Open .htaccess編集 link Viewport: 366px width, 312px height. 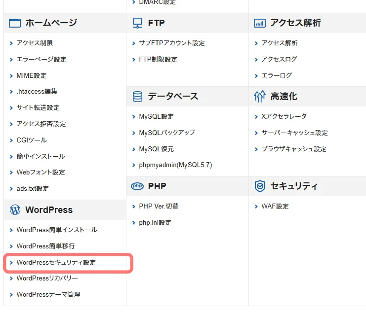(37, 91)
